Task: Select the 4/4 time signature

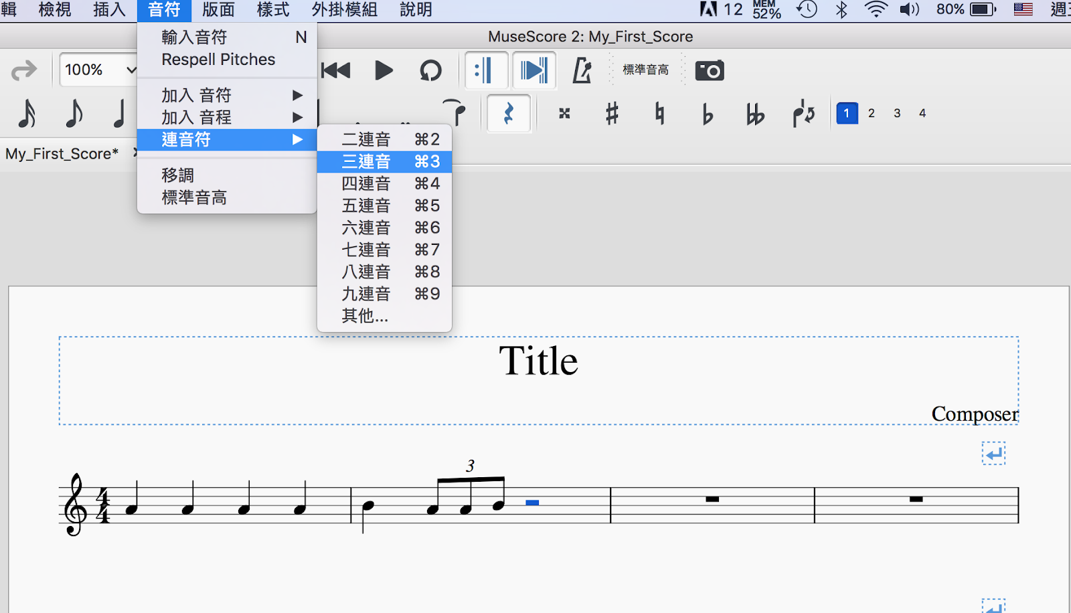Action: click(x=103, y=505)
